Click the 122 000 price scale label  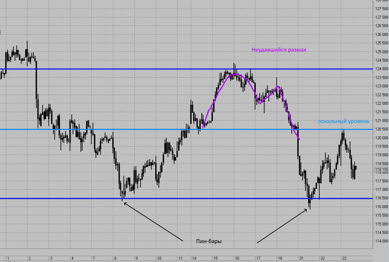[x=382, y=103]
